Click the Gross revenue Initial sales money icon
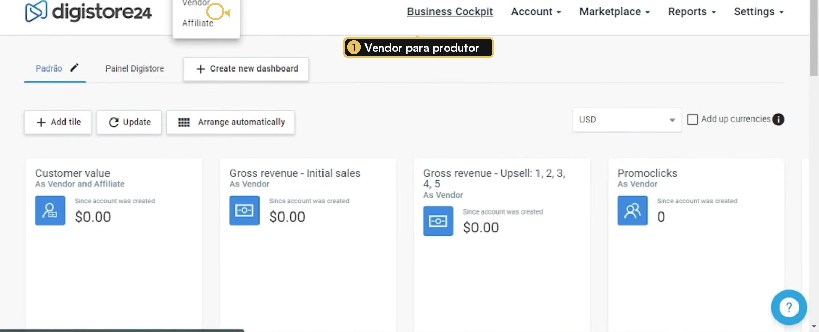819x332 pixels. click(x=244, y=210)
